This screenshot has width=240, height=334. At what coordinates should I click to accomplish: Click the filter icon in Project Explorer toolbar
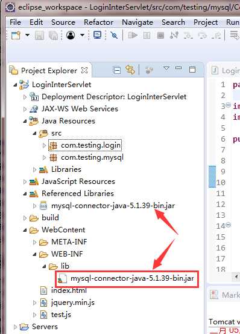click(149, 70)
